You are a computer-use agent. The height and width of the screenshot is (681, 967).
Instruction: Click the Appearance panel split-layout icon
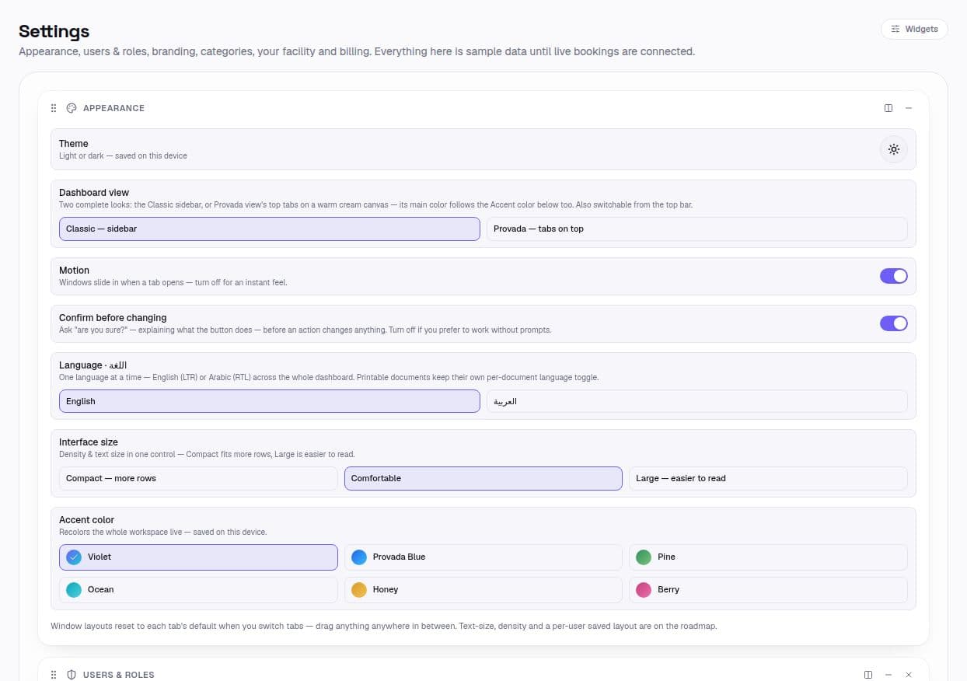(x=888, y=108)
